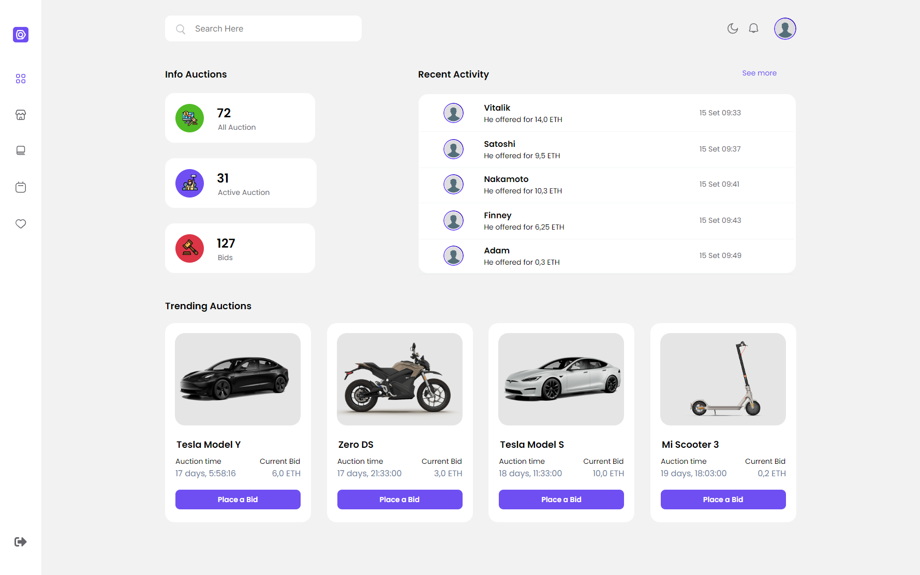Place a bid on Mi Scooter 3
The image size is (920, 575).
[723, 500]
